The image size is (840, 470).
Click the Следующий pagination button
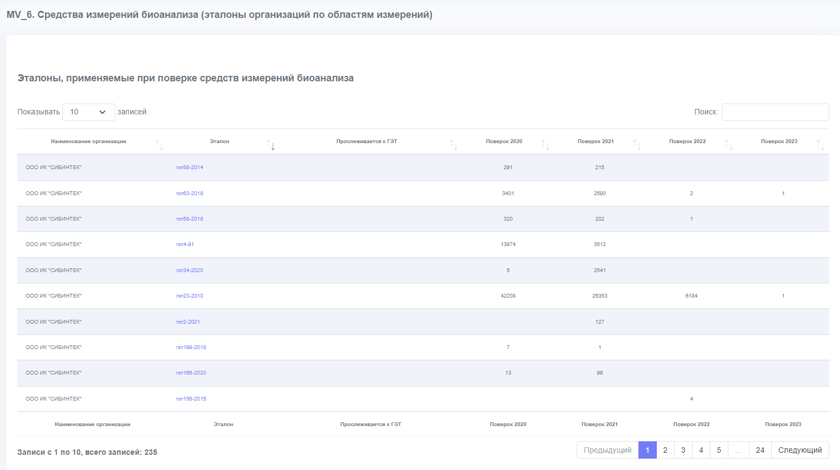coord(800,450)
